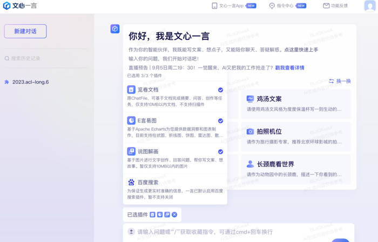The height and width of the screenshot is (242, 378).
Task: Click the 说图解画 plugin icon
Action: pos(131,151)
